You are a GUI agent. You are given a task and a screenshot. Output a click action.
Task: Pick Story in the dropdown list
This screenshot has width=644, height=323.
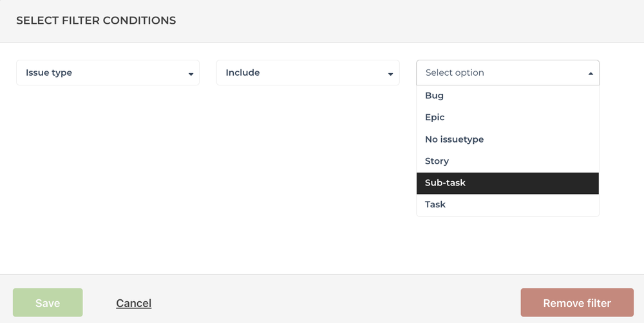507,161
